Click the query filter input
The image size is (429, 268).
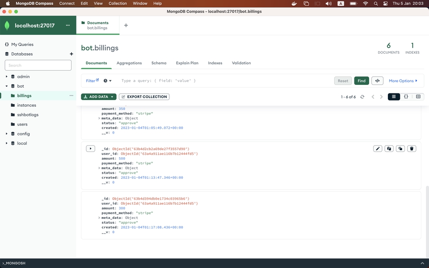pos(226,81)
